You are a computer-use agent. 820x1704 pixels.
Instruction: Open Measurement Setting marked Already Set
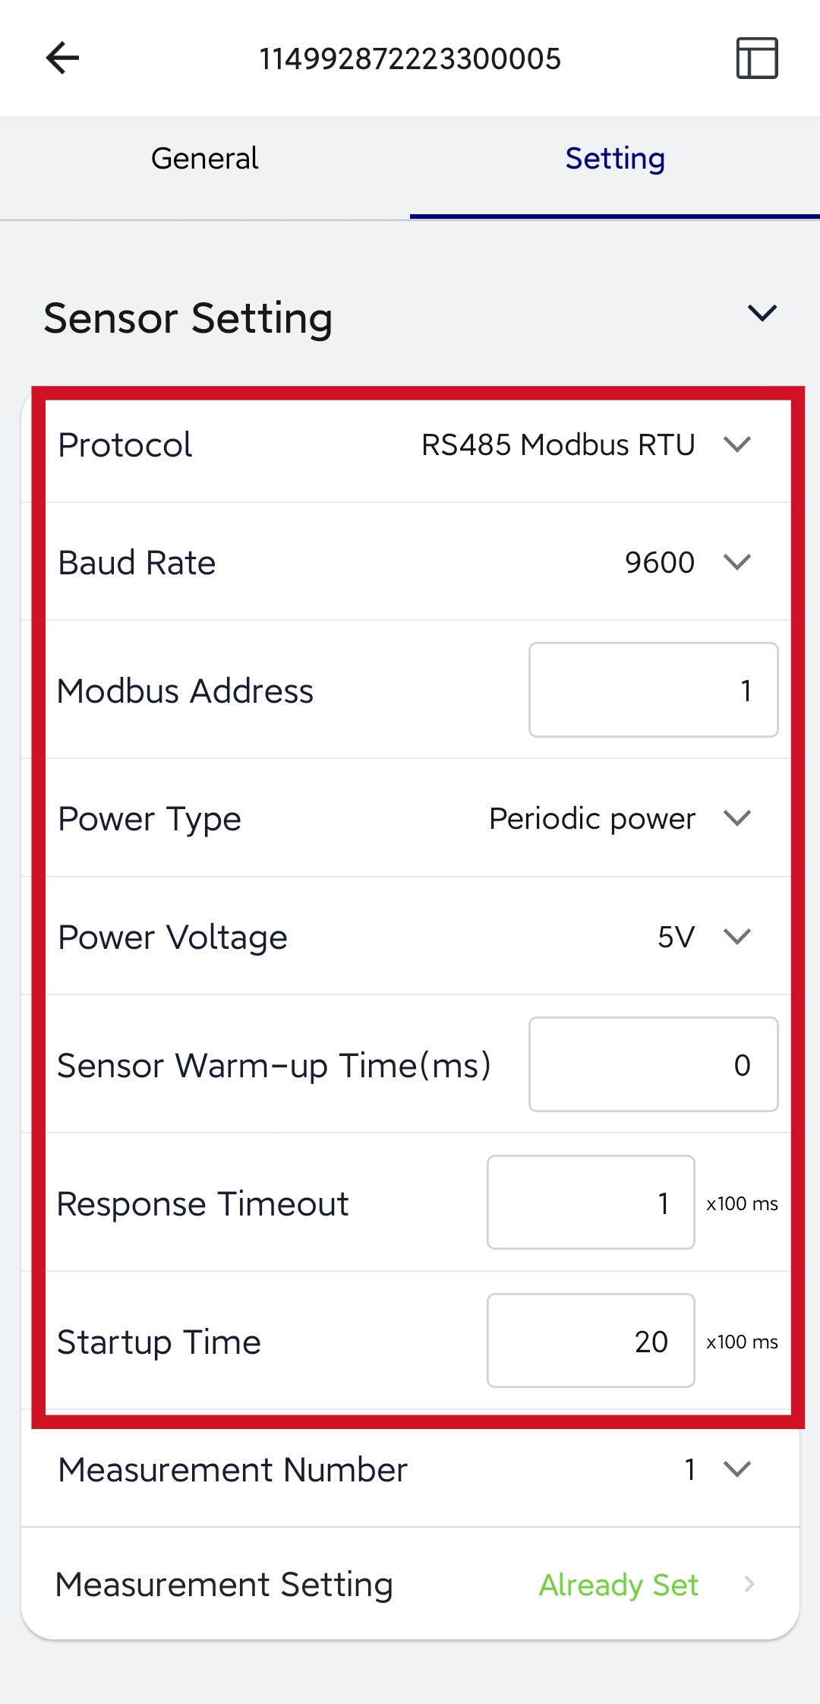[410, 1585]
